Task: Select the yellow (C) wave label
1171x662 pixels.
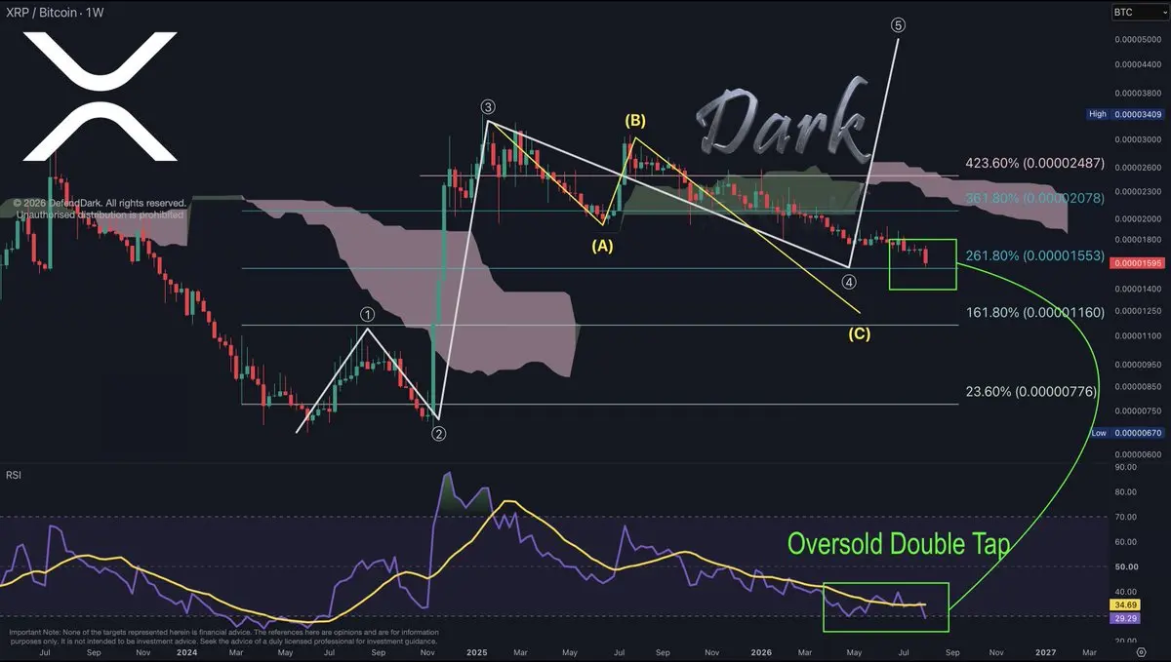Action: click(859, 334)
